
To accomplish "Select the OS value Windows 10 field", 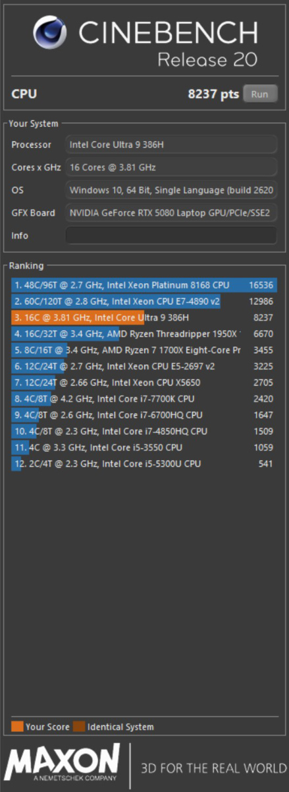I will (171, 190).
